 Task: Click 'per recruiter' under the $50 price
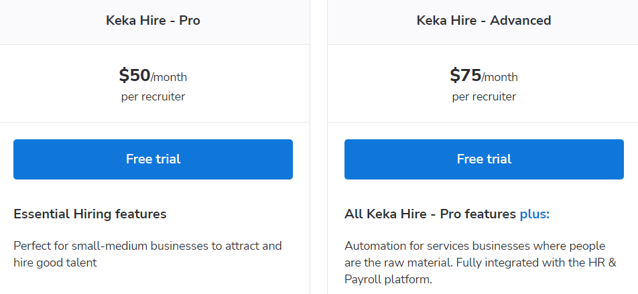(153, 97)
